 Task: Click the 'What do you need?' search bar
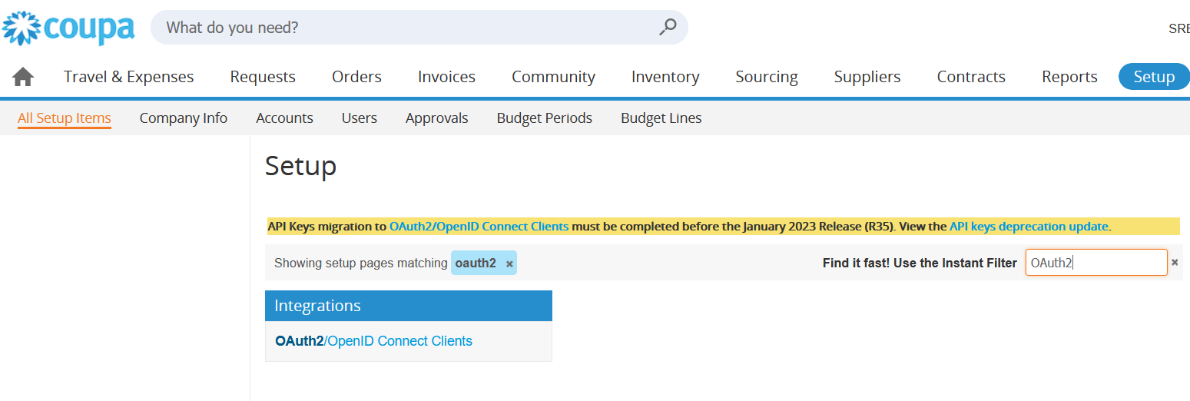pos(419,28)
